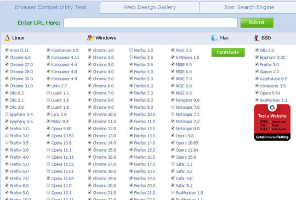Click the Konqueror 3.5 label
Screen dimensions: 296x200
(x=272, y=86)
